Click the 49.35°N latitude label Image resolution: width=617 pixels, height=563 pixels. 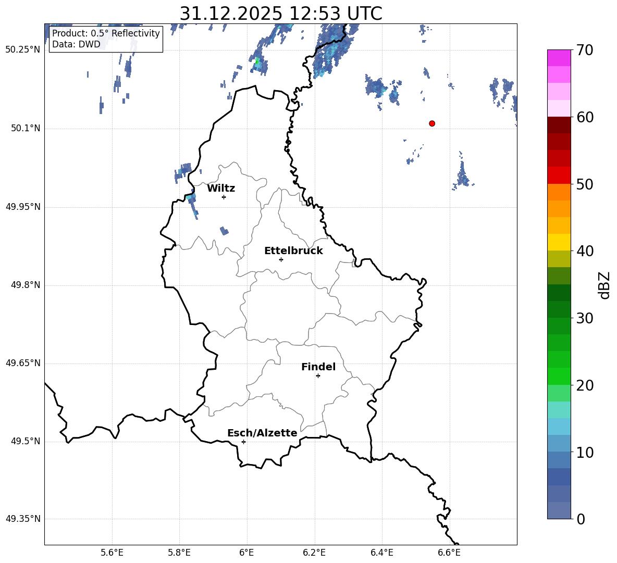23,519
